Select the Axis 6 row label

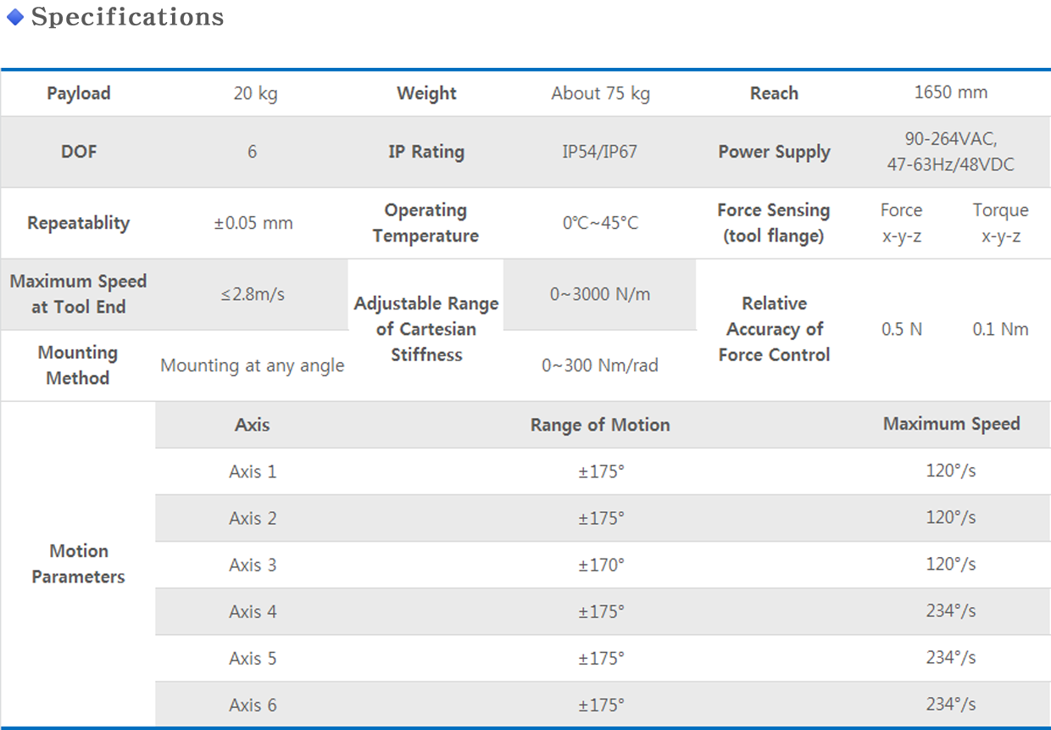pyautogui.click(x=253, y=705)
